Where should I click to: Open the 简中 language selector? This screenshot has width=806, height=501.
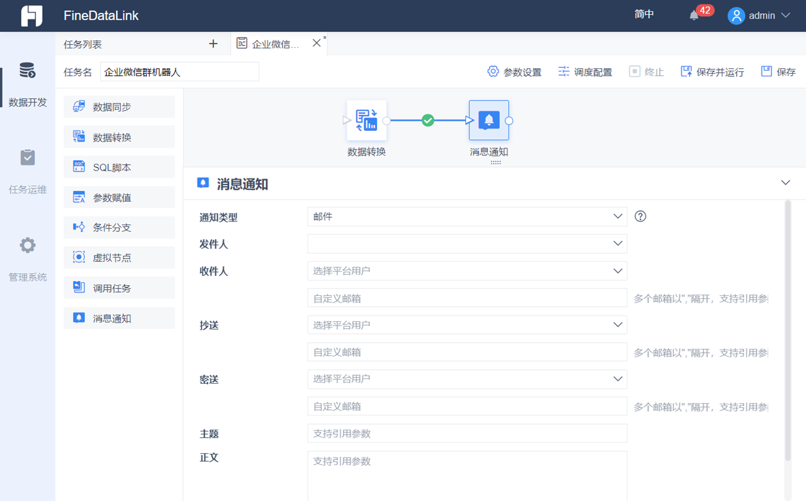pos(644,15)
